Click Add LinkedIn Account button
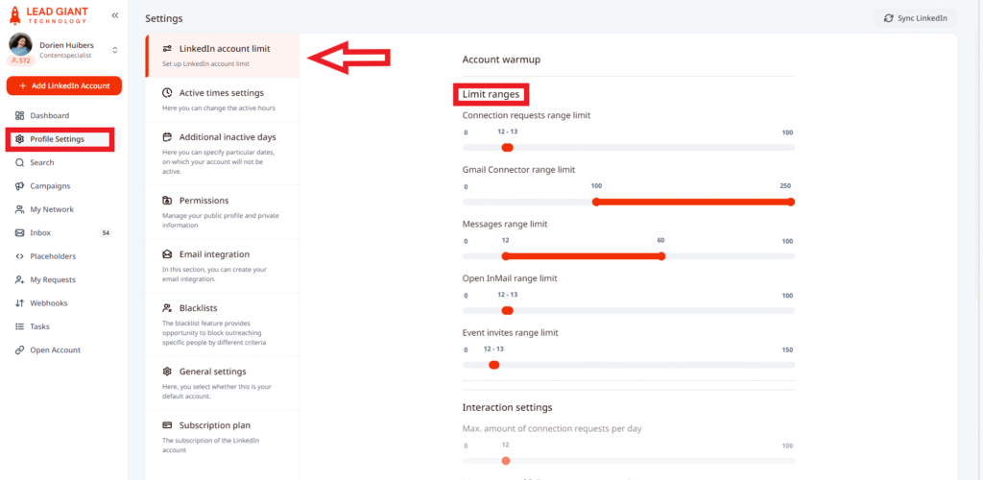This screenshot has width=983, height=480. click(64, 86)
